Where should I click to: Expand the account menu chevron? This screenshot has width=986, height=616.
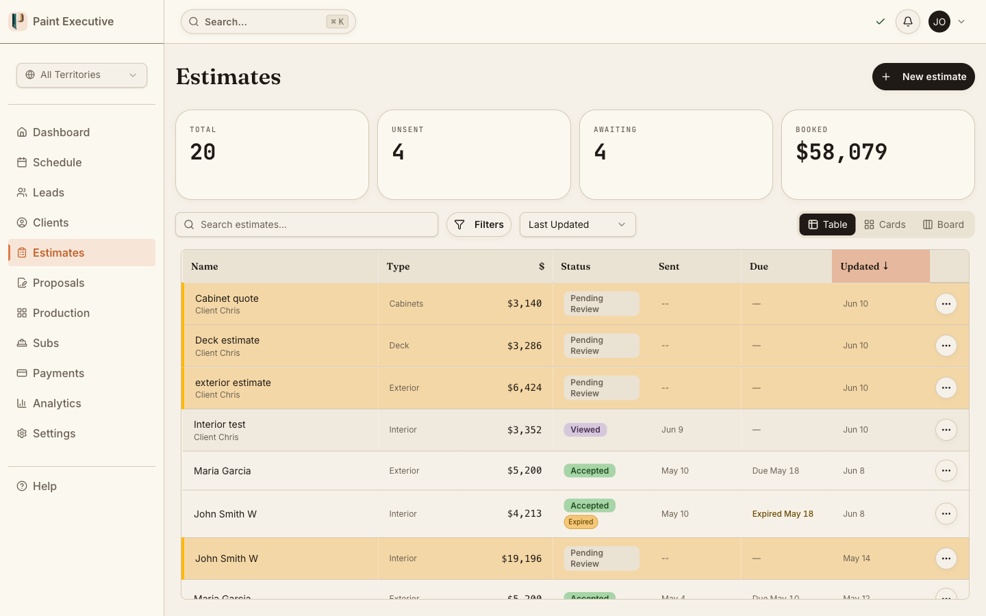tap(961, 22)
